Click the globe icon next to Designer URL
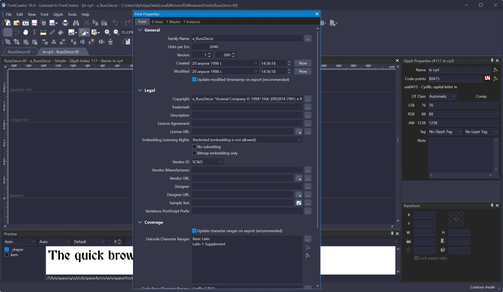 click(298, 195)
